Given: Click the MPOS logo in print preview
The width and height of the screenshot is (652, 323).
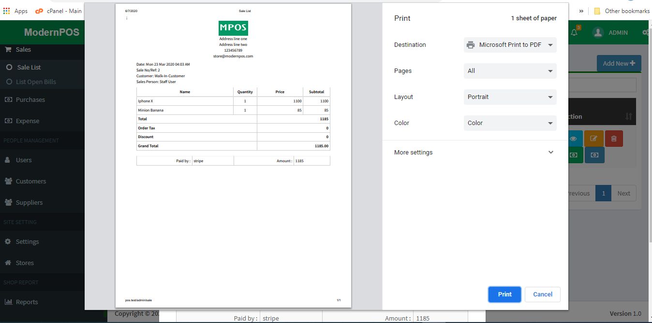Looking at the screenshot, I should click(x=233, y=28).
